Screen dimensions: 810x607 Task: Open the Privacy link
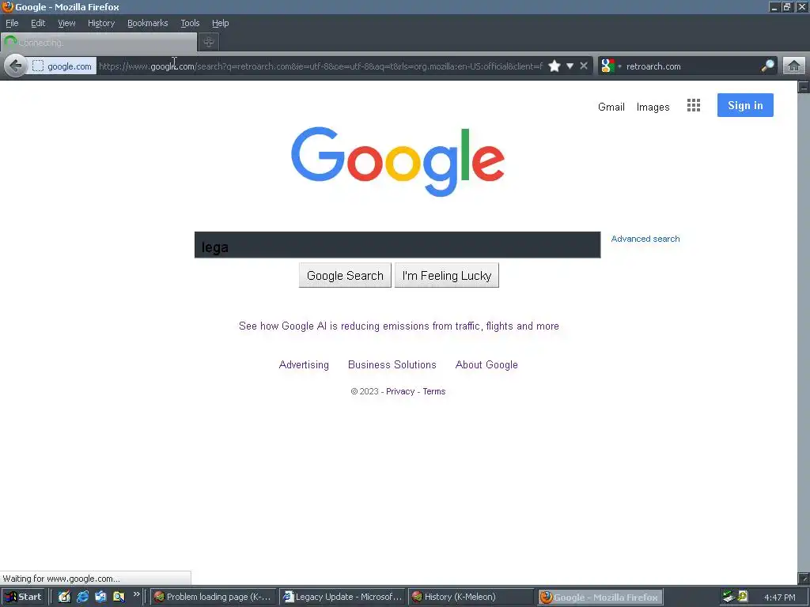click(400, 392)
